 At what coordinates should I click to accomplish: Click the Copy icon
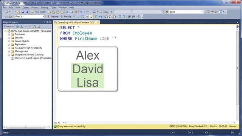pos(71,12)
